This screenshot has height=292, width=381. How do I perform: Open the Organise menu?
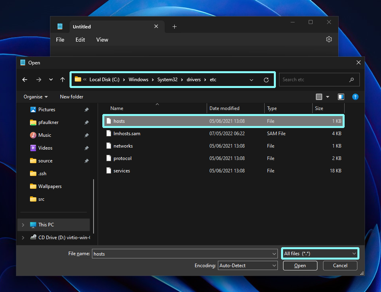tap(36, 97)
